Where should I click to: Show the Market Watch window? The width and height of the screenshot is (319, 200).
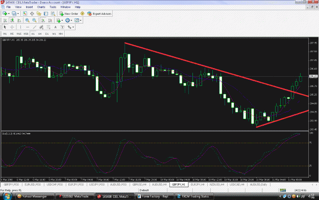(25, 14)
